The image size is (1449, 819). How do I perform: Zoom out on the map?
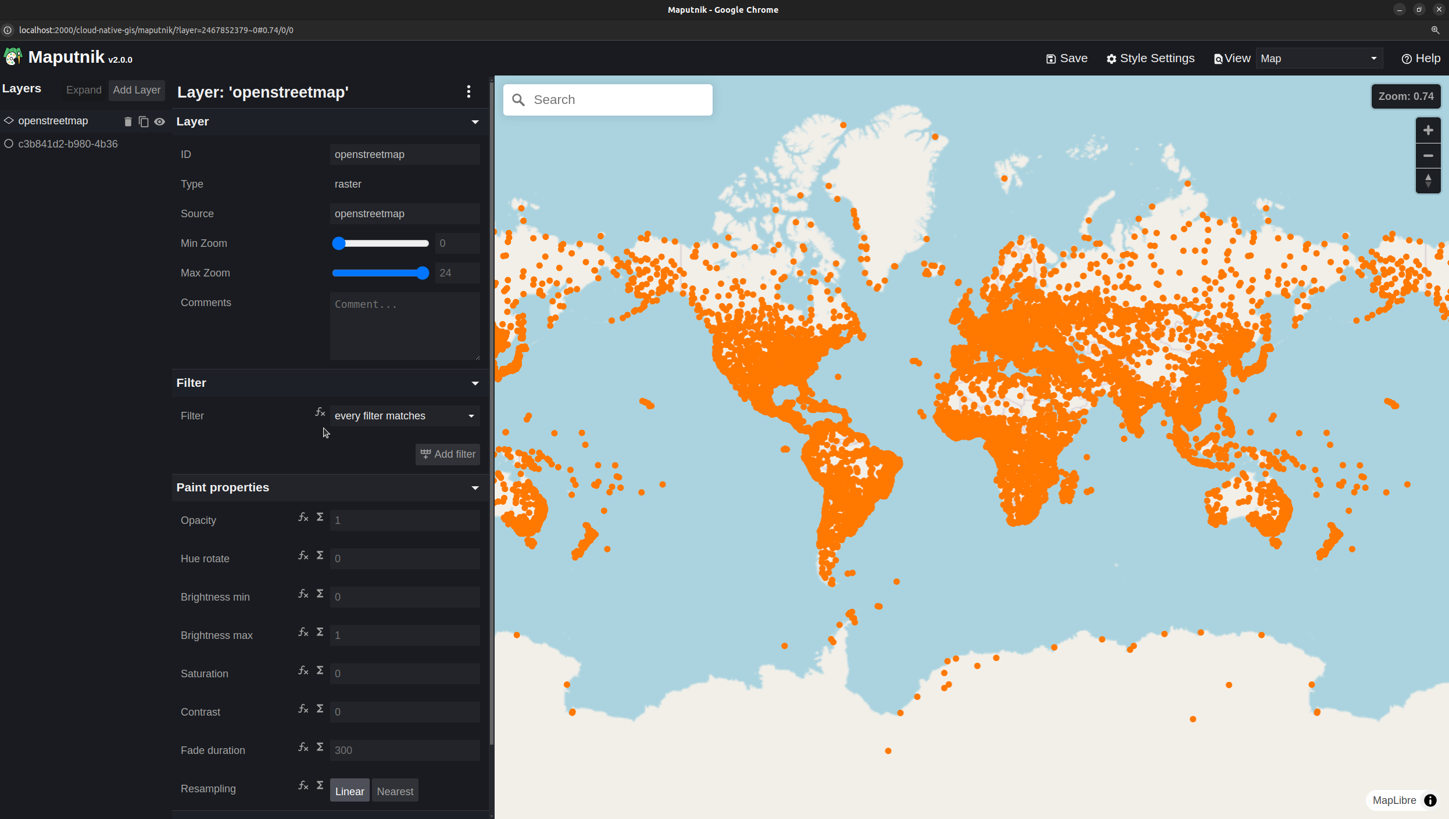1428,156
